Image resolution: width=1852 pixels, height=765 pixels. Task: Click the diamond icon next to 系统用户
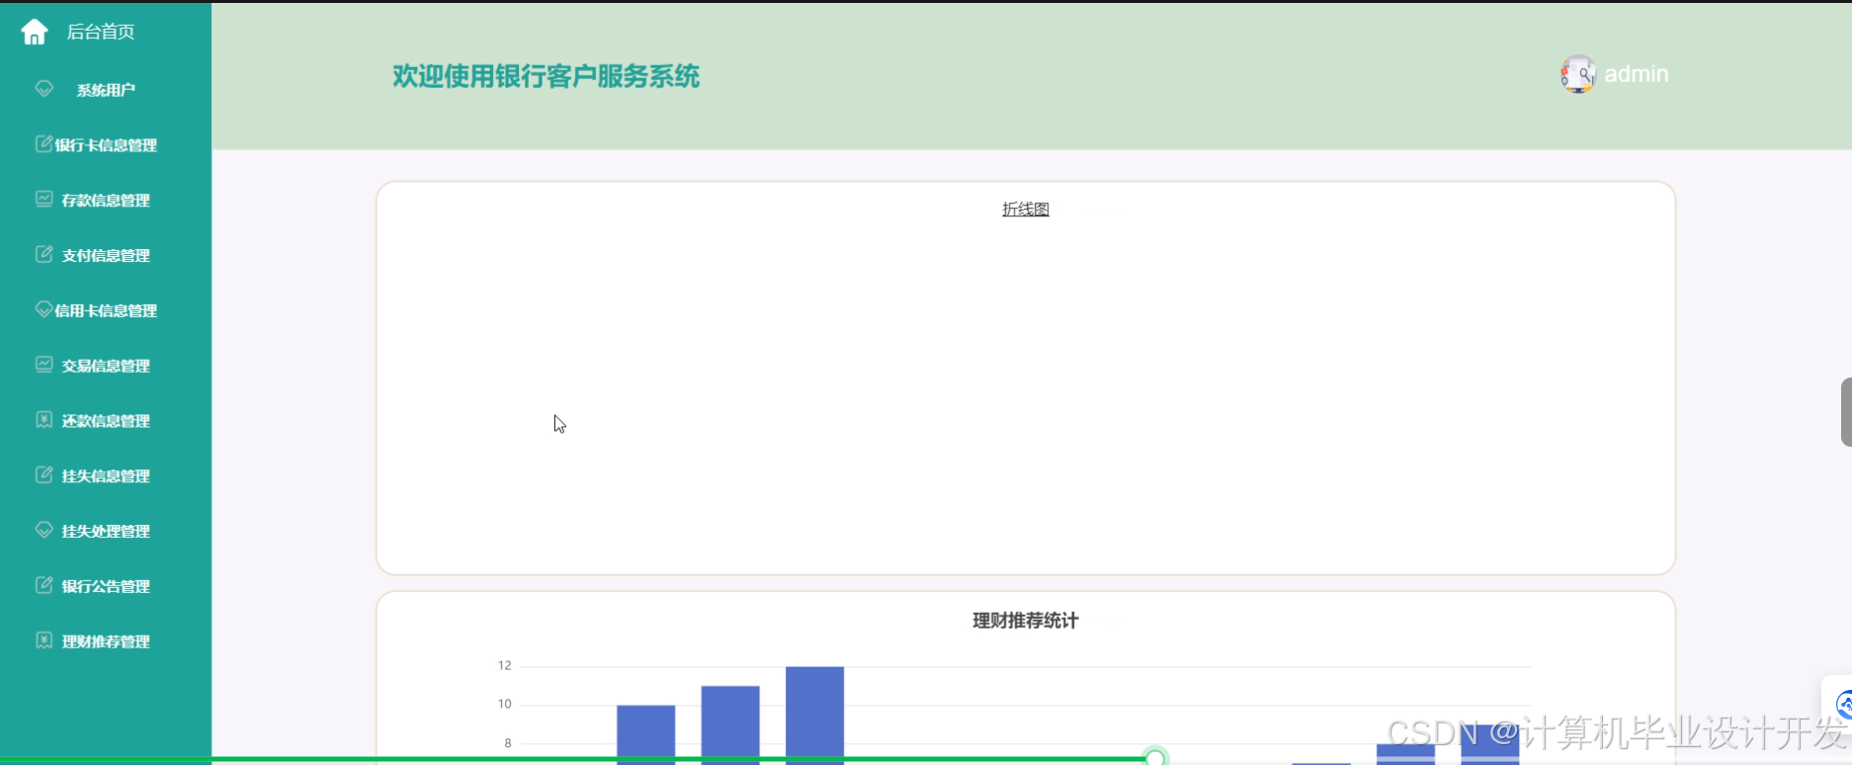point(44,89)
